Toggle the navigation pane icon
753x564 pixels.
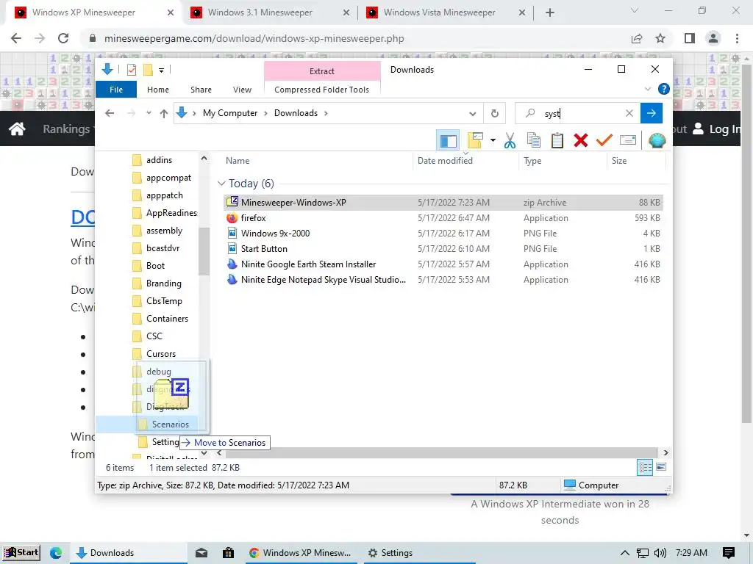click(448, 141)
